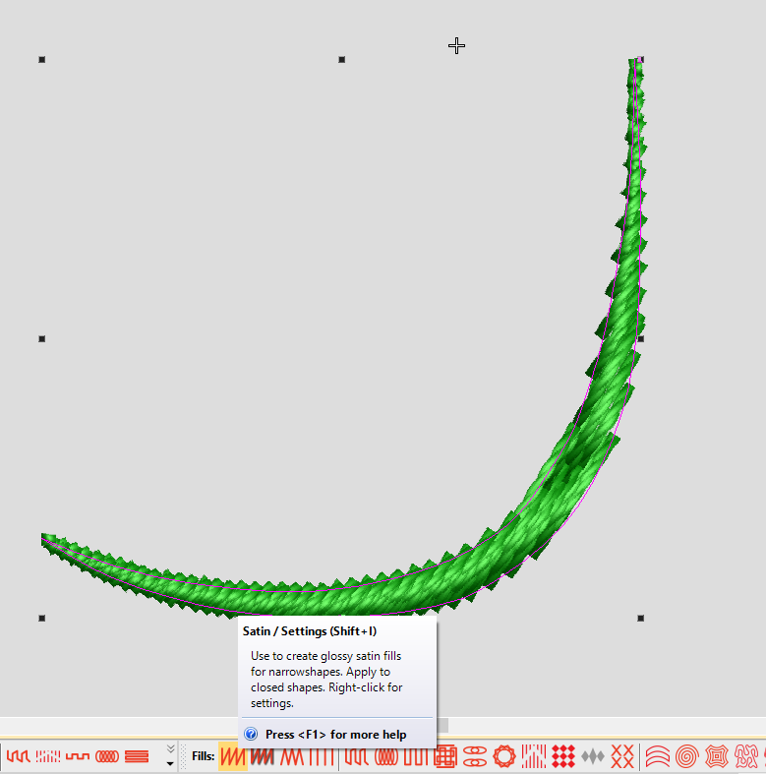
Task: Open the outline toolbar options black arrow
Action: point(170,763)
